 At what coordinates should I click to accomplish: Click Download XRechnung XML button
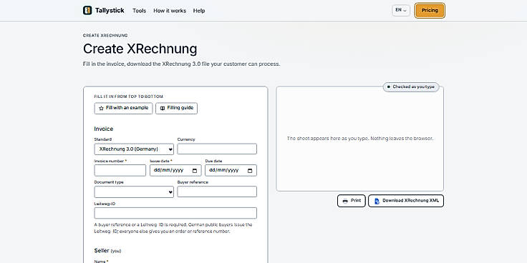click(406, 201)
